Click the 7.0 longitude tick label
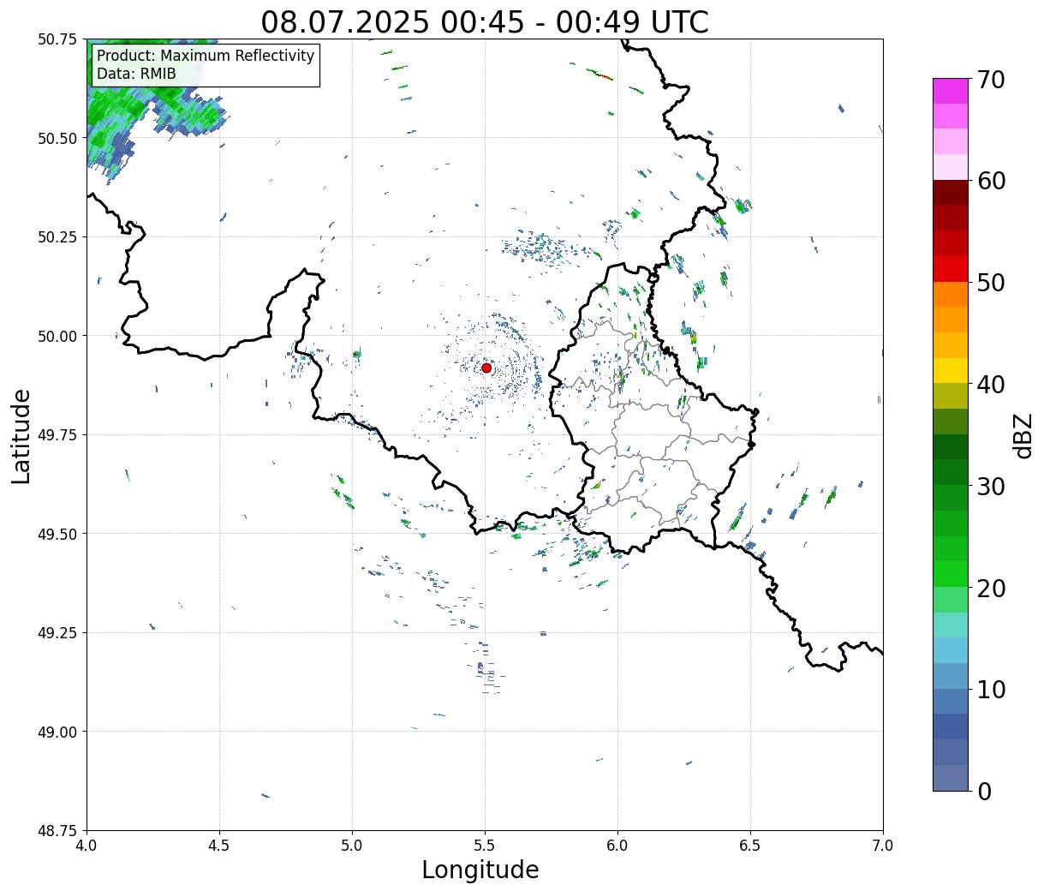1044x891 pixels. [x=883, y=845]
